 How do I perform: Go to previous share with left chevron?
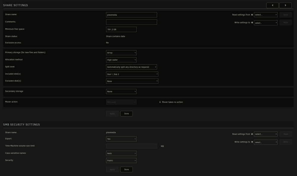click(x=272, y=5)
